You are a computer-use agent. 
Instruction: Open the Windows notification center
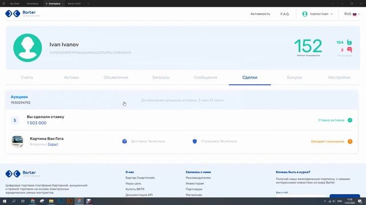[x=360, y=201]
